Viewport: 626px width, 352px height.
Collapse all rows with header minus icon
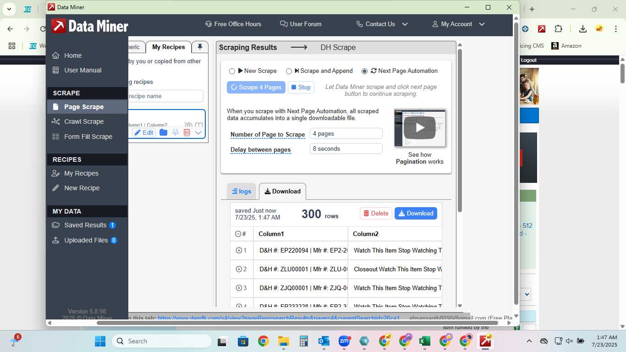pyautogui.click(x=238, y=234)
